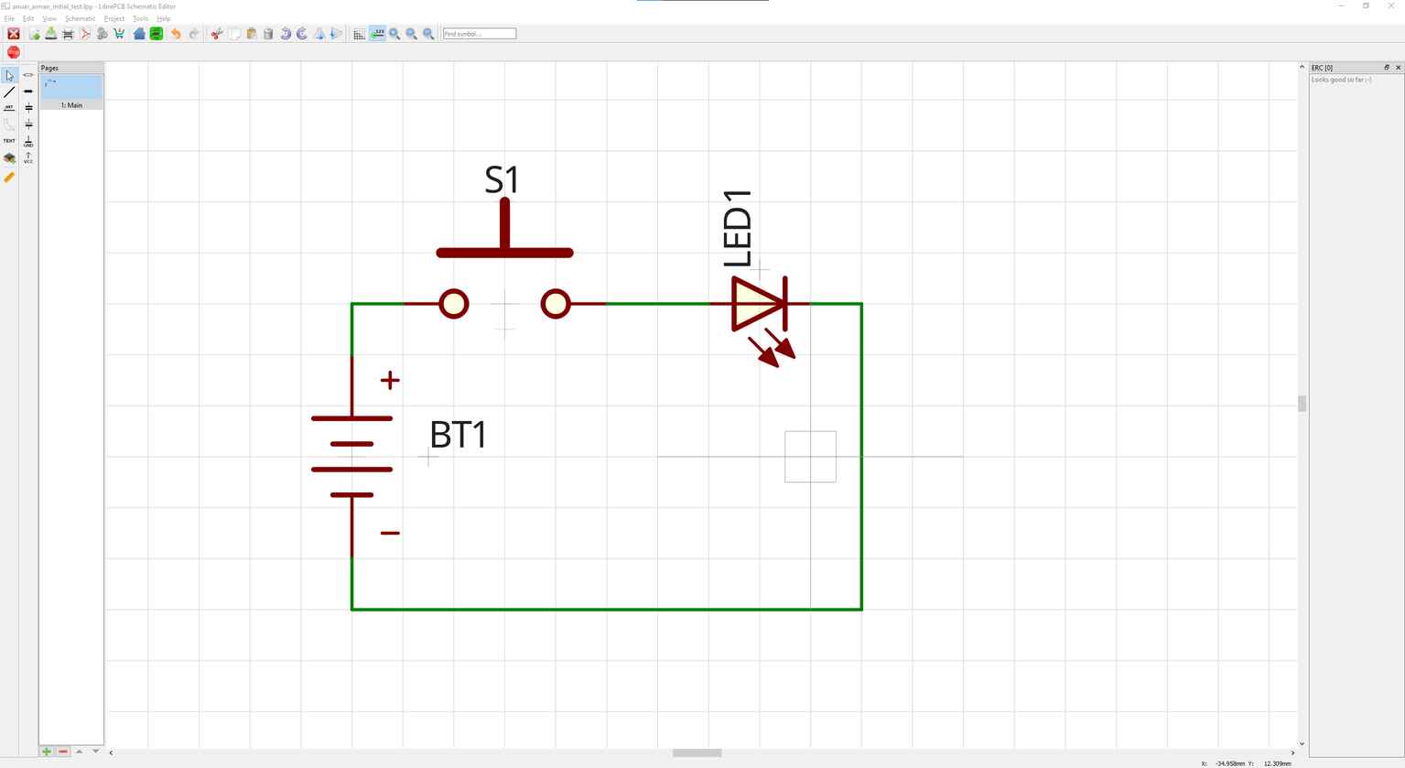Open the Help menu
Viewport: 1405px width, 768px height.
point(164,18)
